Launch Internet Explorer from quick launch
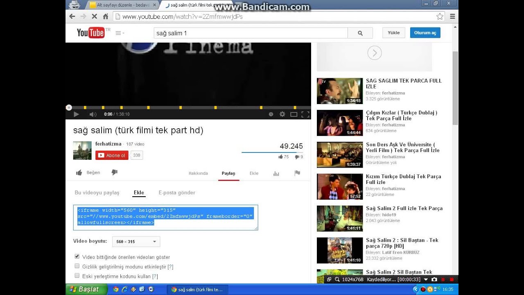This screenshot has width=524, height=295. [x=125, y=289]
